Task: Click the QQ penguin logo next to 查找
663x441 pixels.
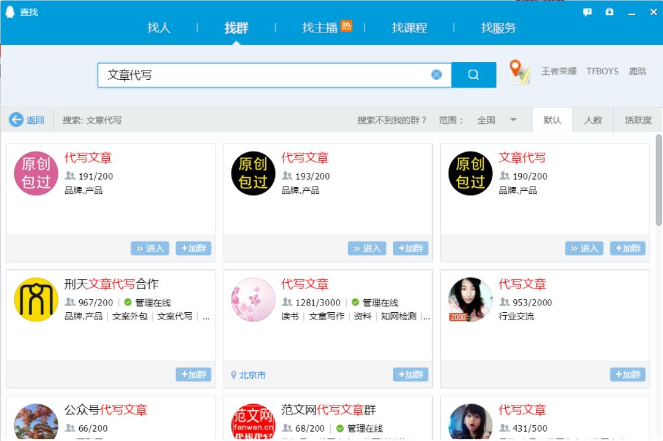Action: coord(10,12)
